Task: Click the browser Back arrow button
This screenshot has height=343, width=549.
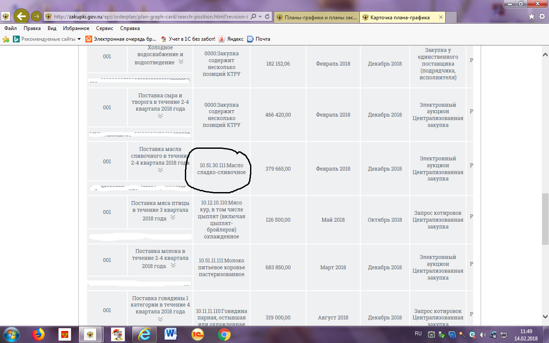Action: (x=21, y=16)
